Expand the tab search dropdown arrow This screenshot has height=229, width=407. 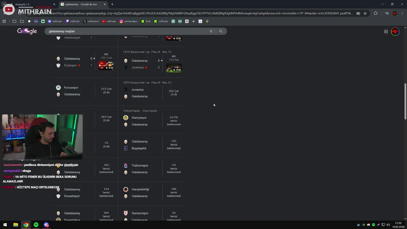4,4
